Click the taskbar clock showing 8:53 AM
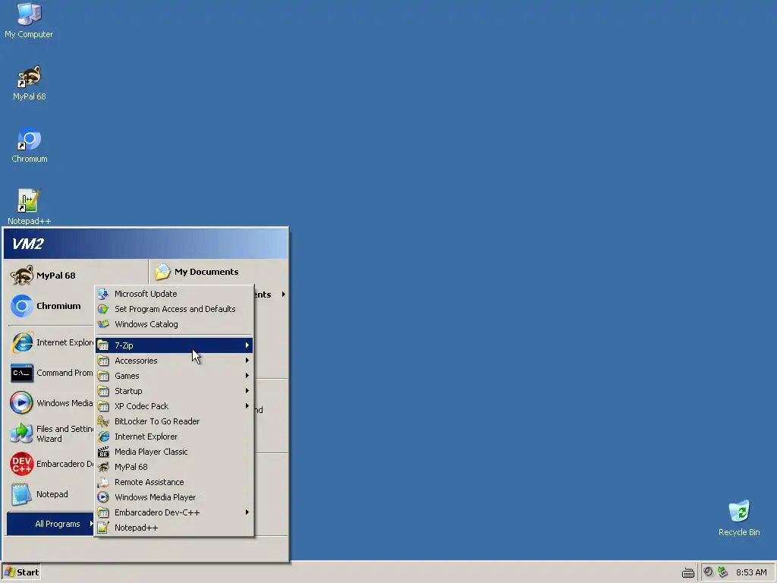Screen dimensions: 777x583 (x=751, y=572)
